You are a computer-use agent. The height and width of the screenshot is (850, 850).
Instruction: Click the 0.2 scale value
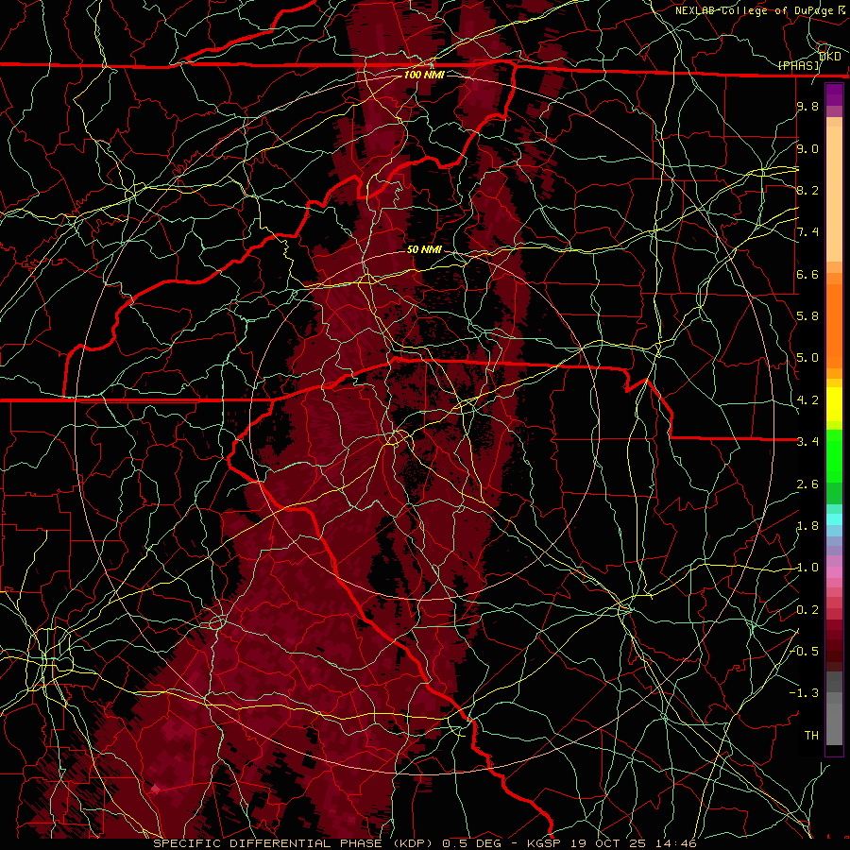(807, 610)
